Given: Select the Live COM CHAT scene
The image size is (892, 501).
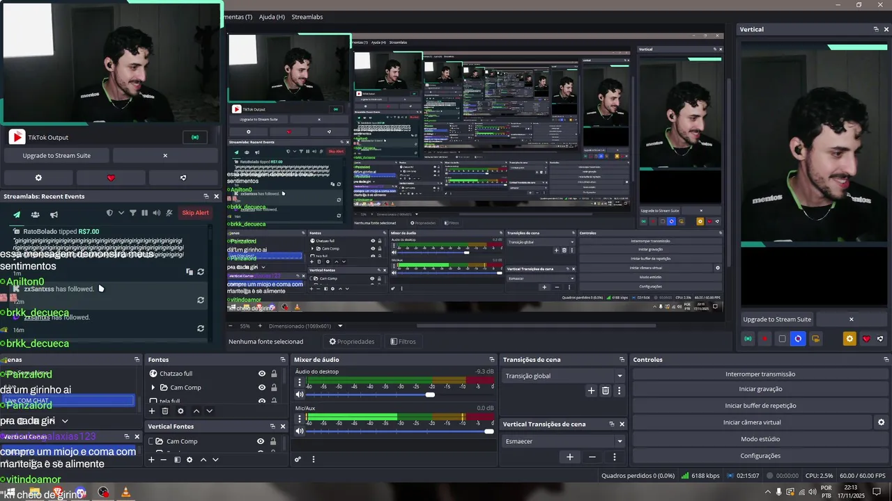Looking at the screenshot, I should (x=68, y=401).
